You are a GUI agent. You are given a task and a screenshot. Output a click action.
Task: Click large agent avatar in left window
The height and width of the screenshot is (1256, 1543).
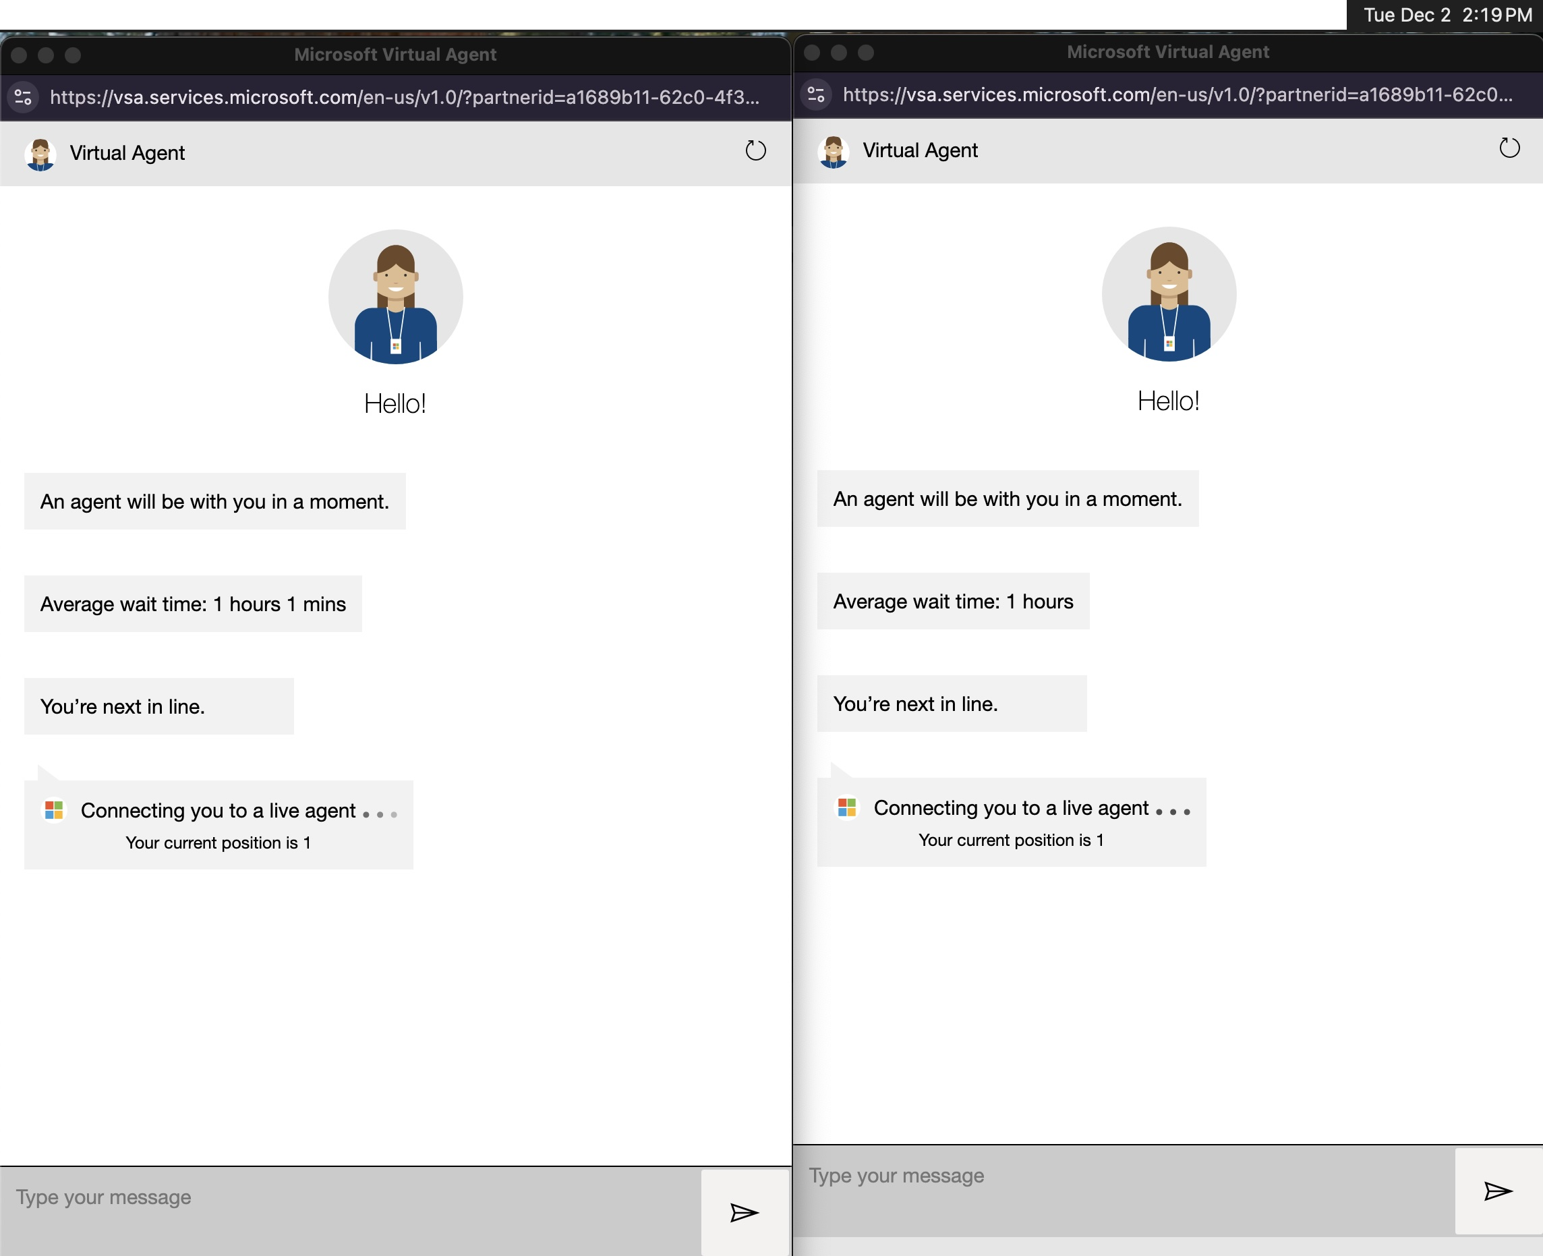click(396, 297)
